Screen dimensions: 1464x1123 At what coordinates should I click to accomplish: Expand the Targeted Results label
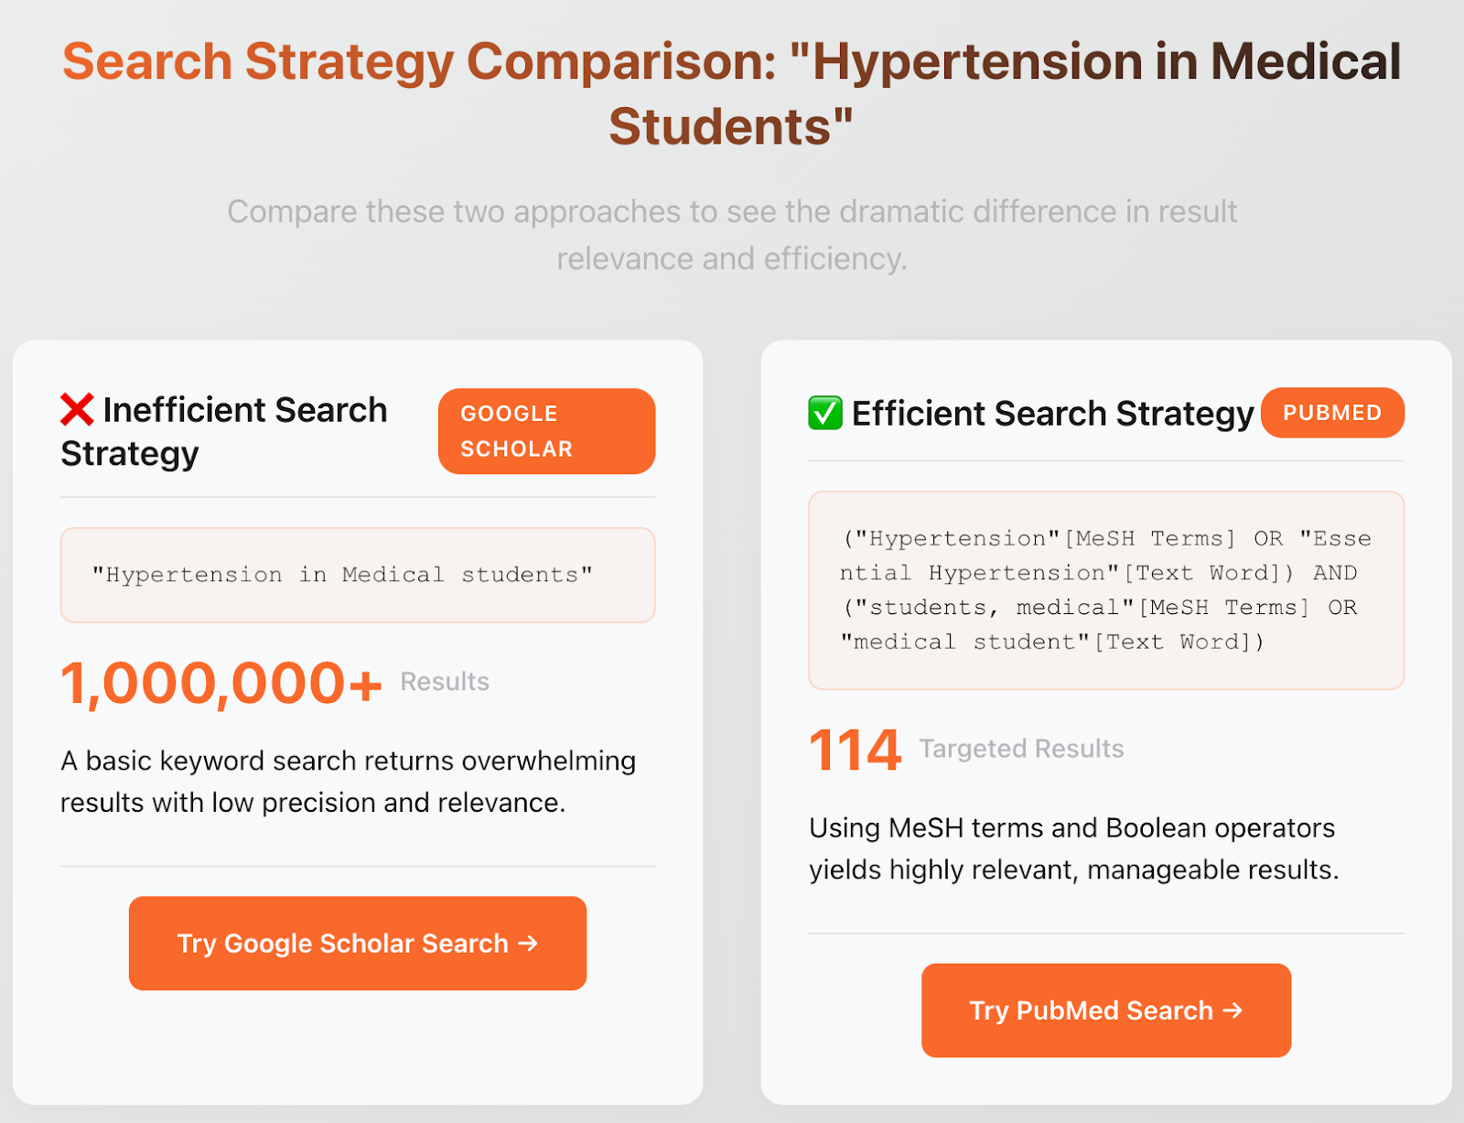[x=1021, y=749]
